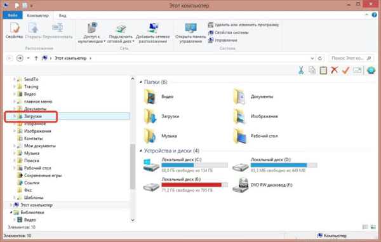Viewport: 381px width, 242px height.
Task: Select Локальный диск (E:) drive
Action: point(185,185)
